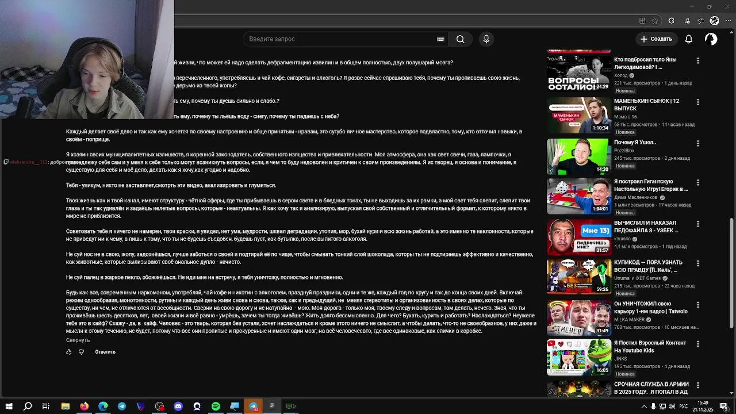Open the browser favorites list icon
Viewport: 736px width, 414px height.
click(700, 21)
